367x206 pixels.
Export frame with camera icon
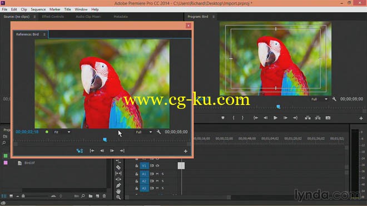pos(328,118)
